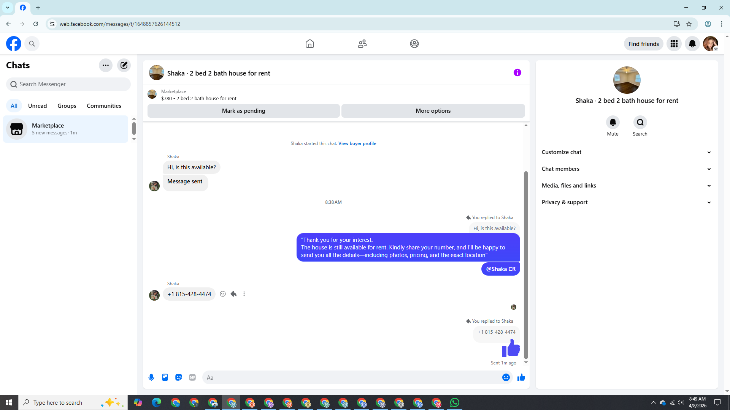Screen dimensions: 730x410
Task: Click the voice clip microphone icon
Action: pyautogui.click(x=151, y=377)
